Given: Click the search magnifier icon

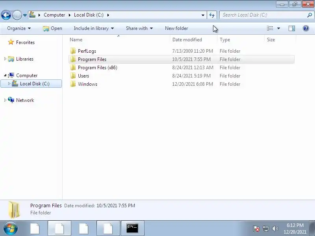Looking at the screenshot, I should pos(309,15).
